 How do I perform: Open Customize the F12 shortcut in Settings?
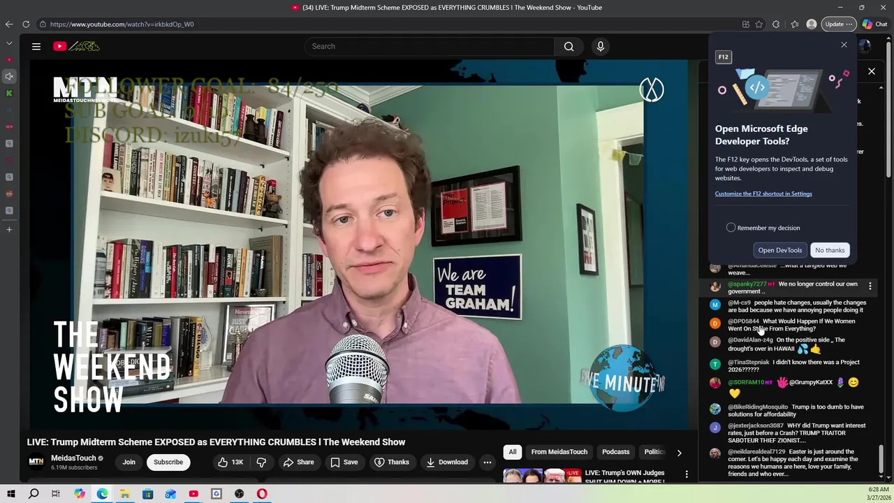click(x=763, y=194)
